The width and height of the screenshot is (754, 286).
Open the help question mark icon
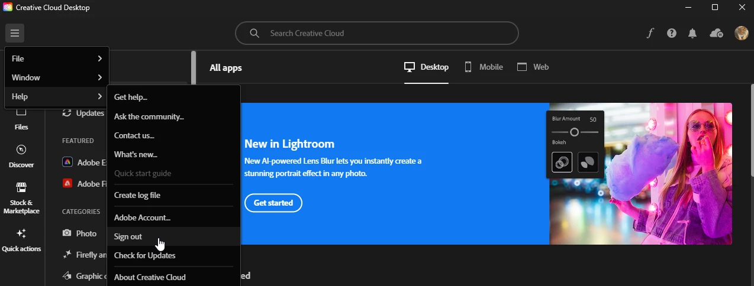tap(671, 33)
